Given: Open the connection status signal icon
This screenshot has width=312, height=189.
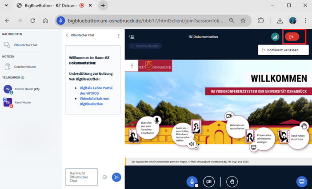Looking at the screenshot, I should 275,37.
